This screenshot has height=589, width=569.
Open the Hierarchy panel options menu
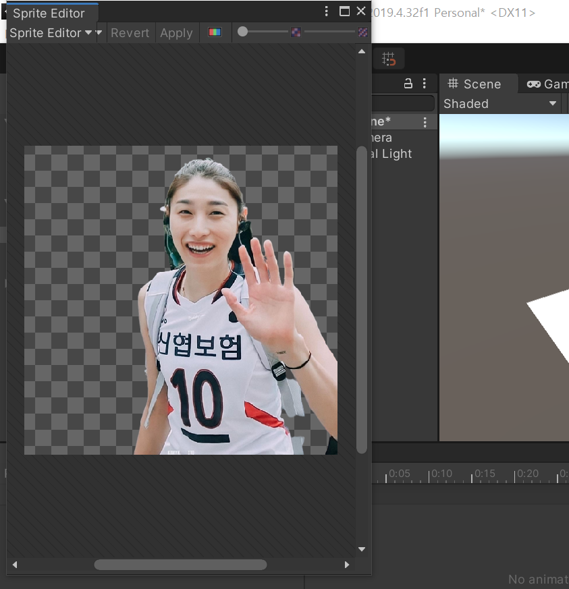[425, 84]
